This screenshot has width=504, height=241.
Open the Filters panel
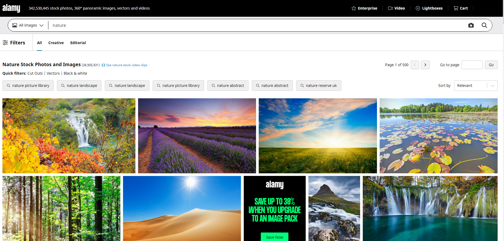point(14,43)
